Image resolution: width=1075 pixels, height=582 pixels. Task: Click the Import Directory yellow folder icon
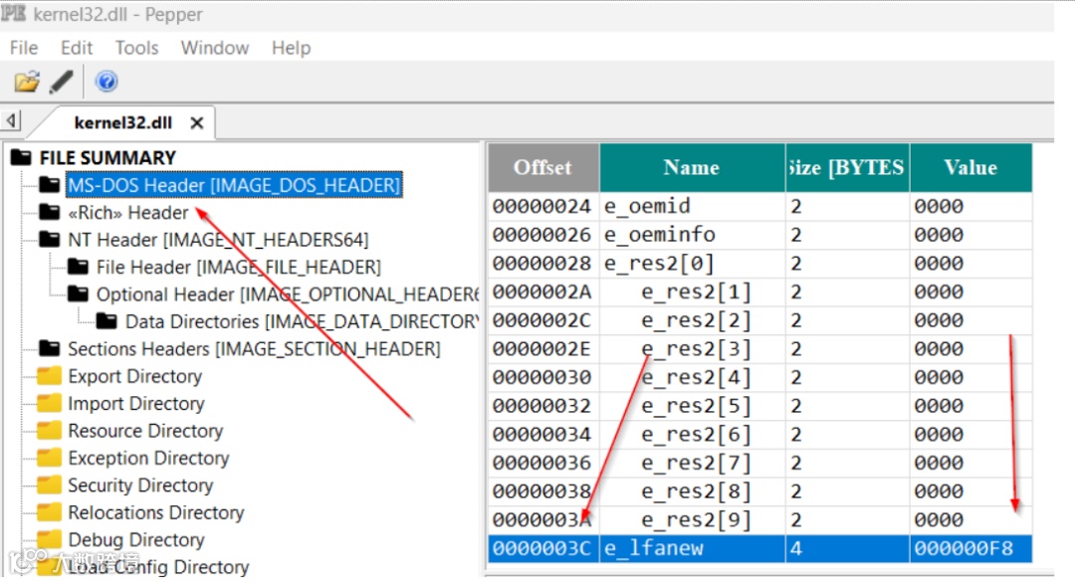click(x=50, y=403)
